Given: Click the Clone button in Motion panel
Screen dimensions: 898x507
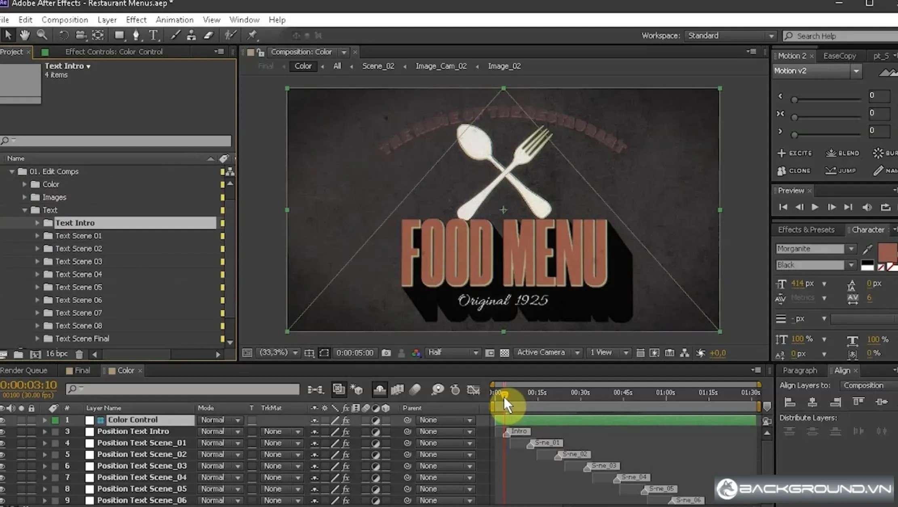Looking at the screenshot, I should pos(794,170).
